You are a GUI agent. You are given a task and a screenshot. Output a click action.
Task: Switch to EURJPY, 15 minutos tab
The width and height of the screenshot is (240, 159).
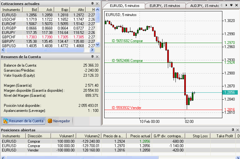coord(165,6)
